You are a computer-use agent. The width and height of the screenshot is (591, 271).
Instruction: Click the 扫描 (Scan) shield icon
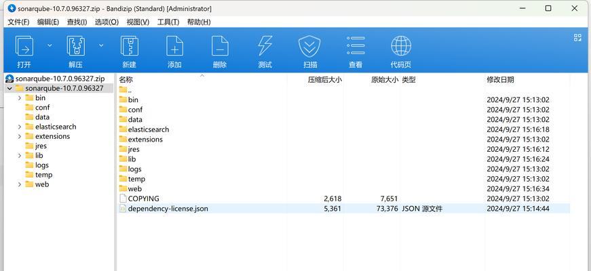tap(310, 47)
